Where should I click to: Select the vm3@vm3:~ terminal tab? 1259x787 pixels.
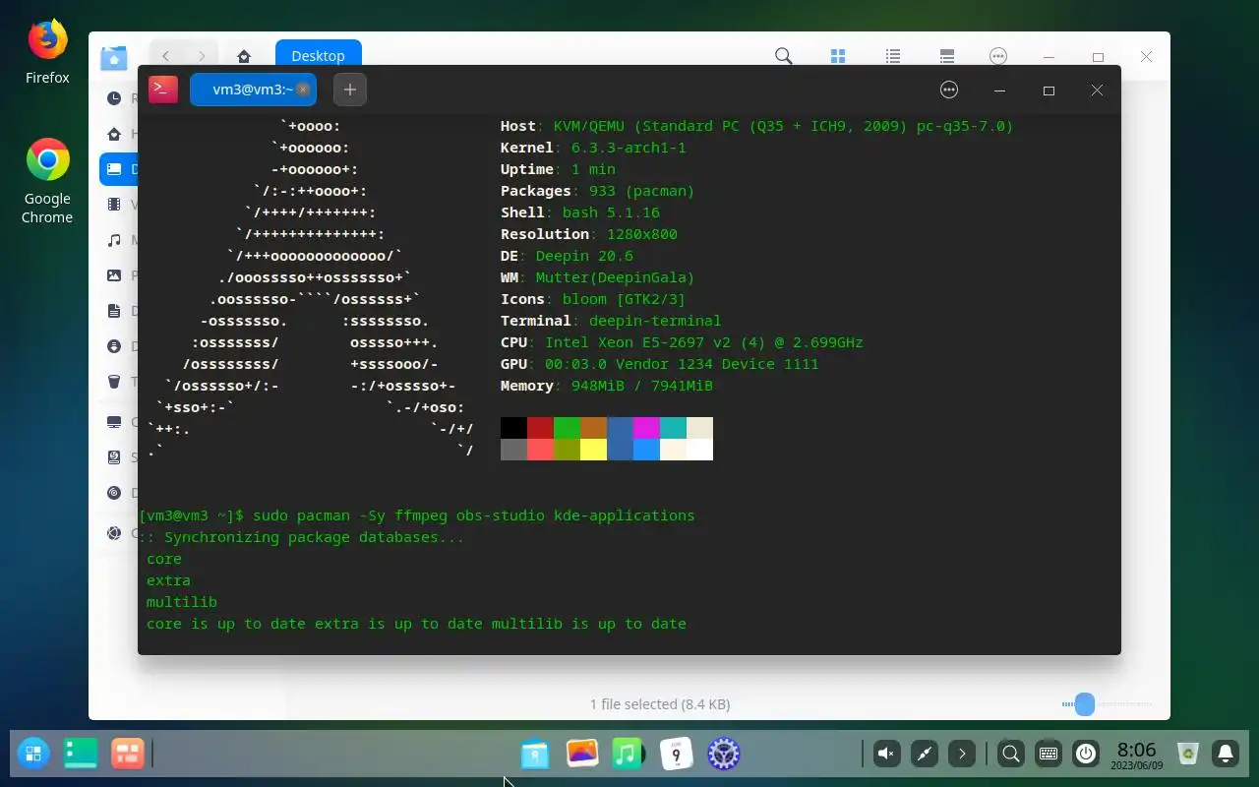pyautogui.click(x=253, y=90)
